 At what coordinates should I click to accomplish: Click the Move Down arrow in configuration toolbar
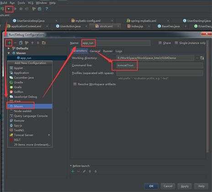coord(38,43)
